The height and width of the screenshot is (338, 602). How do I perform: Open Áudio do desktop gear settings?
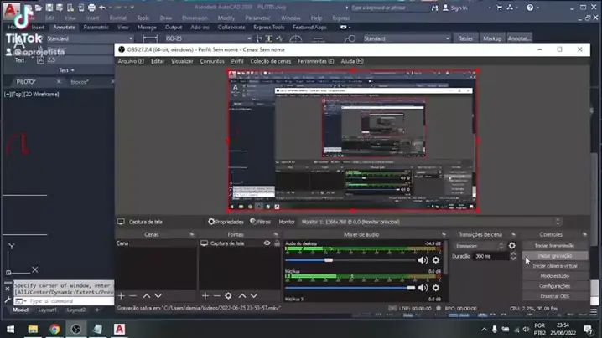click(435, 260)
